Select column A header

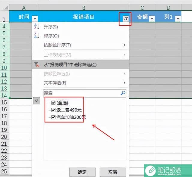24,8
